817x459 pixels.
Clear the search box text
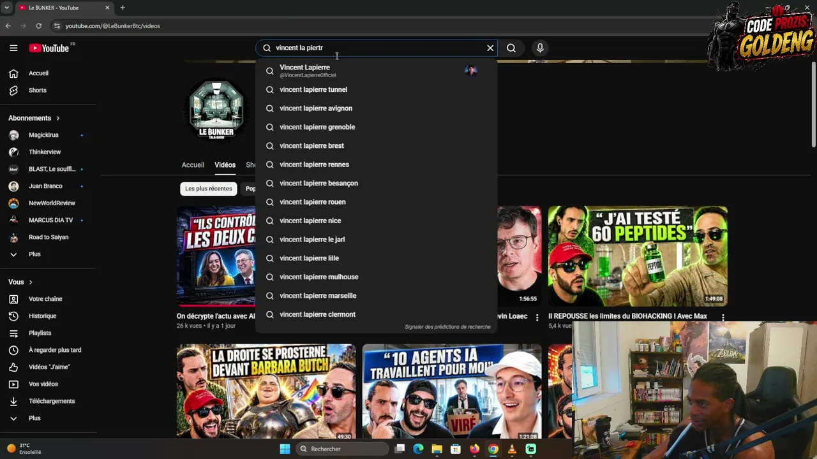490,48
